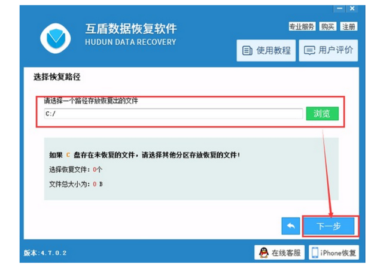This screenshot has width=371, height=271.
Task: Open the 用户评价 user reviews button
Action: 329,51
